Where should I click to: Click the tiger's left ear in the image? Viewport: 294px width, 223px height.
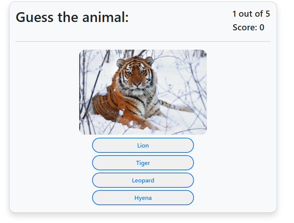(x=149, y=60)
